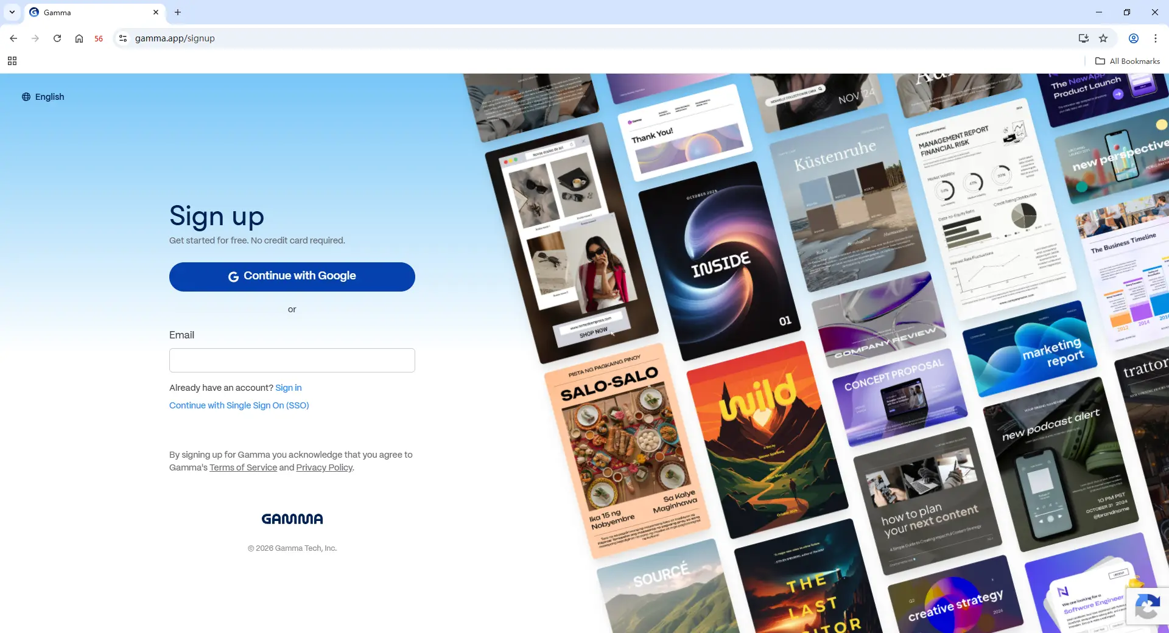Open the SALO-SALO food template thumbnail
The width and height of the screenshot is (1169, 633).
[627, 450]
